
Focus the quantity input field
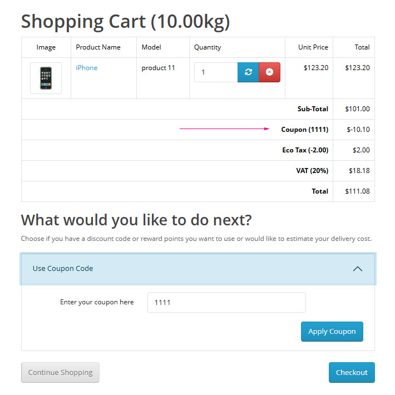(216, 72)
